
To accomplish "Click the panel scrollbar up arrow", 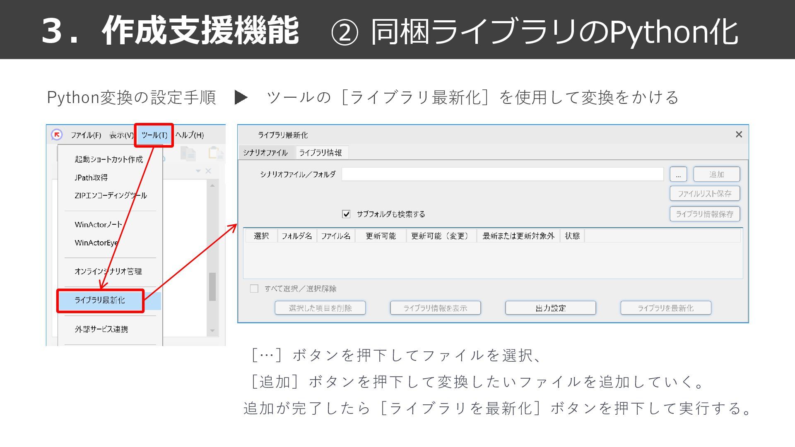I will (212, 185).
